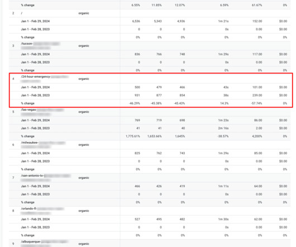The image size is (296, 247).
Task: Click the root '/' page path in row 2
Action: [x=22, y=13]
